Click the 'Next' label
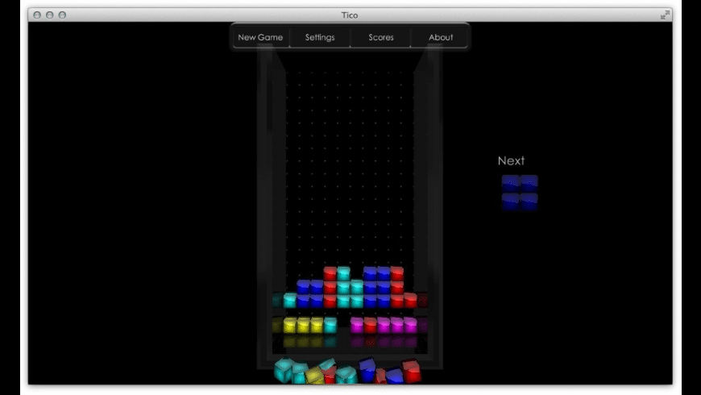This screenshot has width=701, height=395. tap(511, 160)
